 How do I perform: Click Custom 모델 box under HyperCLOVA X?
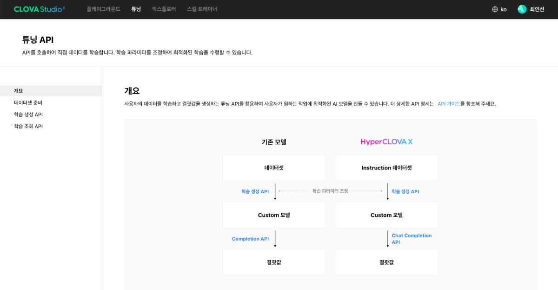pyautogui.click(x=386, y=215)
